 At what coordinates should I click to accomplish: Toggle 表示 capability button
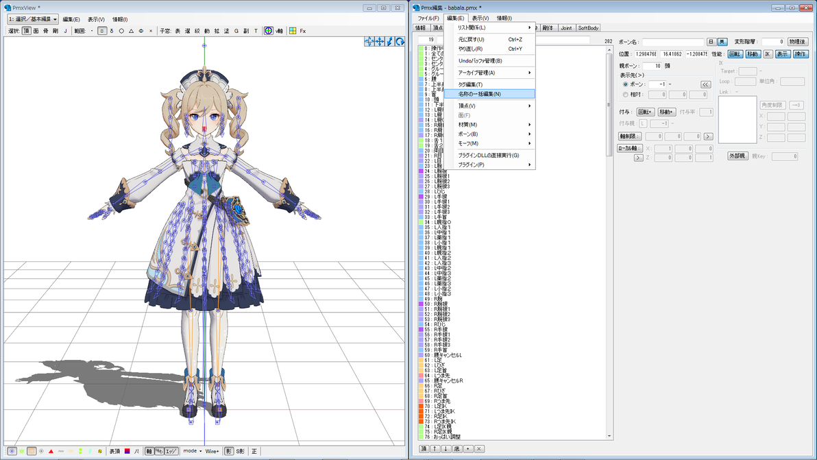tap(783, 54)
